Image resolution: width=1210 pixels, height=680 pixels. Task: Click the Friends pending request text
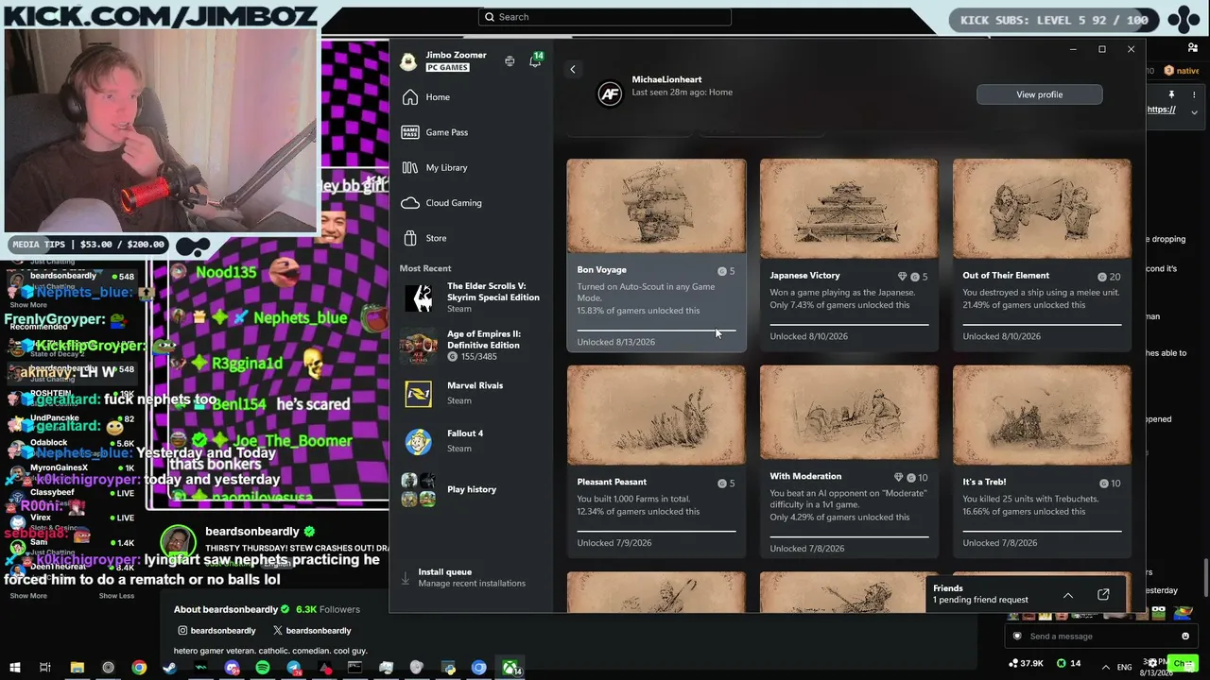click(980, 601)
